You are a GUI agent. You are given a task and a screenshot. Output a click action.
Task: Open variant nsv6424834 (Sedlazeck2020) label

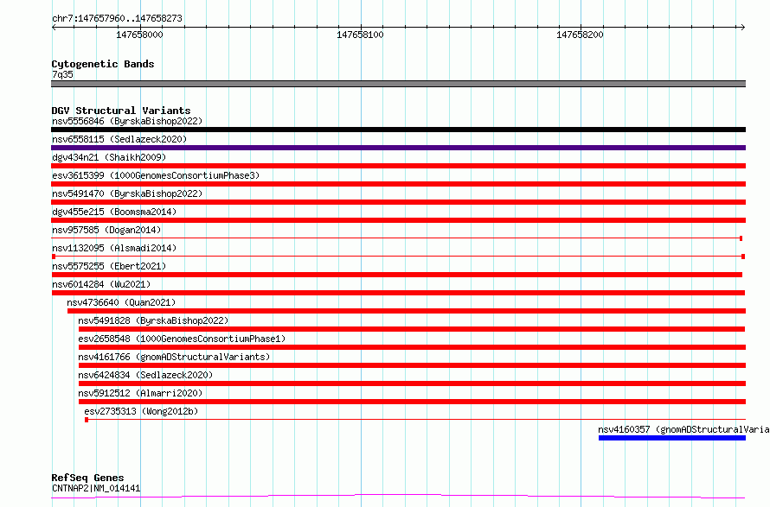(x=145, y=375)
